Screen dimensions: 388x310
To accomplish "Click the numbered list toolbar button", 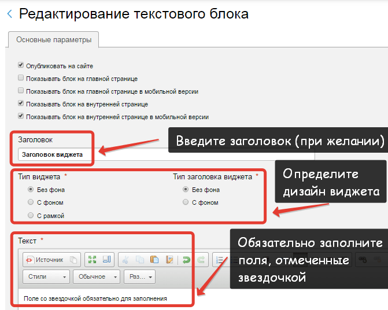I will (220, 260).
